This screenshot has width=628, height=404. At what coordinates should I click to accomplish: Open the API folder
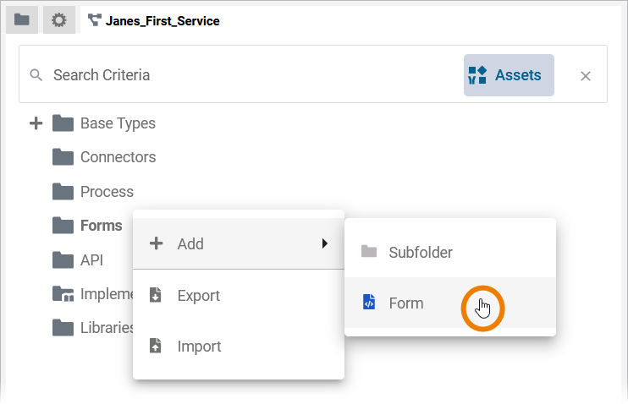click(91, 260)
